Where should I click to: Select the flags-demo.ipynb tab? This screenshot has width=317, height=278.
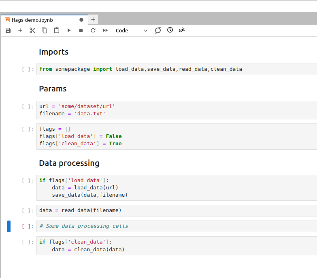click(45, 20)
